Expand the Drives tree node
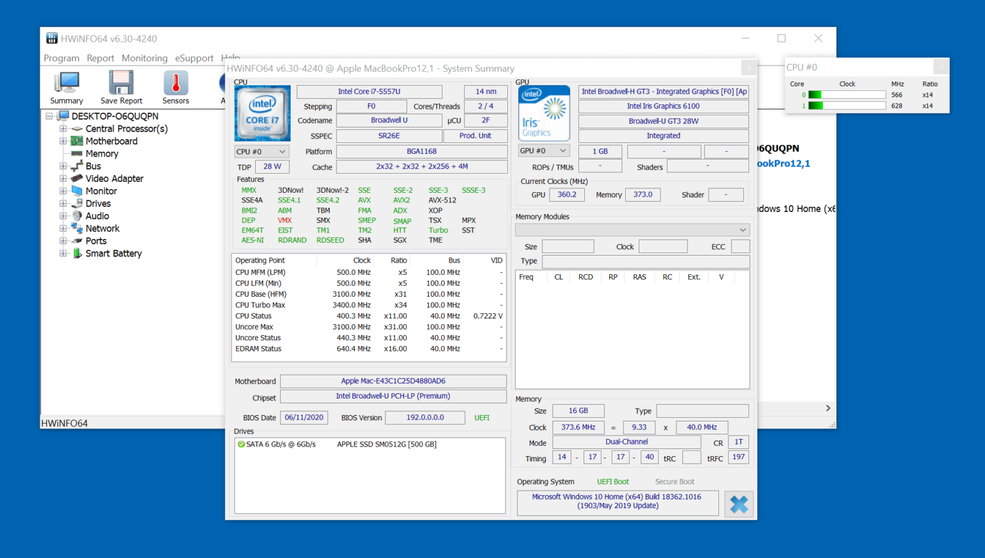Viewport: 985px width, 558px height. coord(63,204)
